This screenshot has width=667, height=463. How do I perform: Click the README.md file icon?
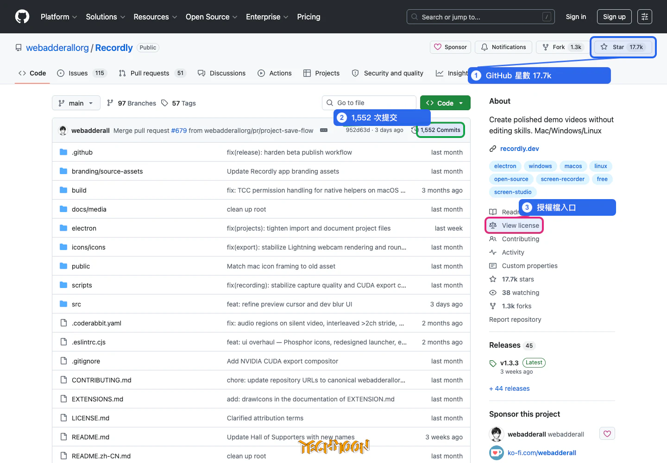pyautogui.click(x=63, y=437)
